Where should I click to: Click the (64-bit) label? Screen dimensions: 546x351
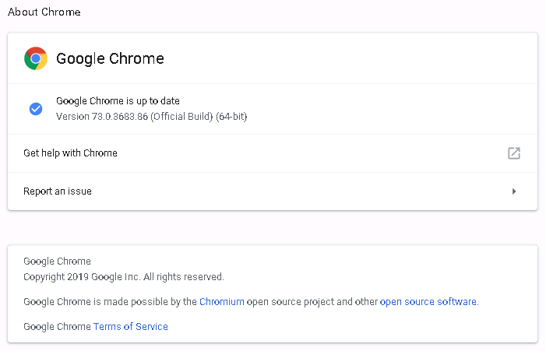coord(231,116)
